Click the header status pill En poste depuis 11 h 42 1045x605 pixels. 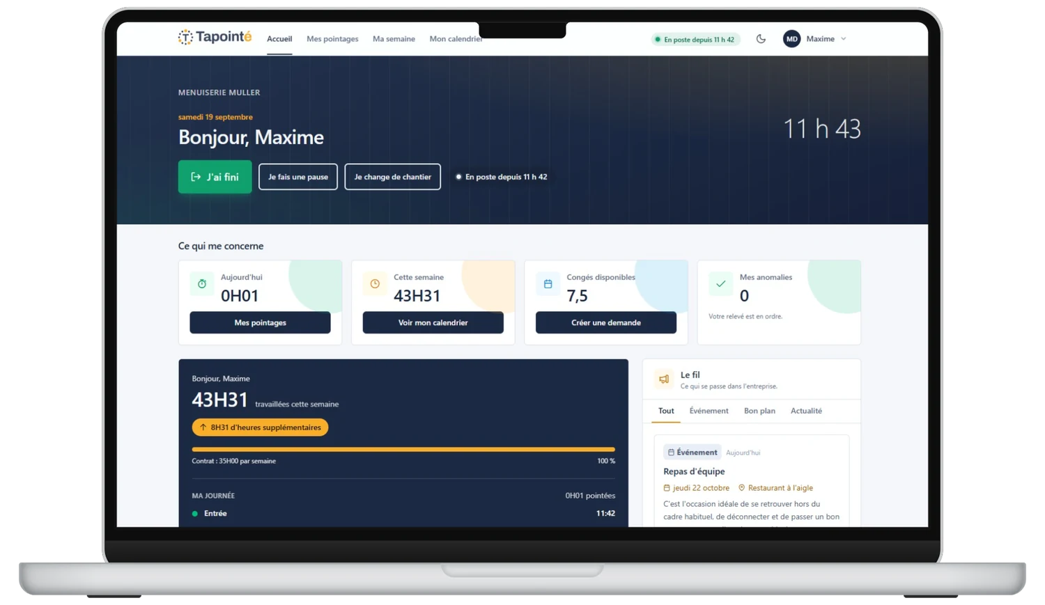[x=695, y=40]
